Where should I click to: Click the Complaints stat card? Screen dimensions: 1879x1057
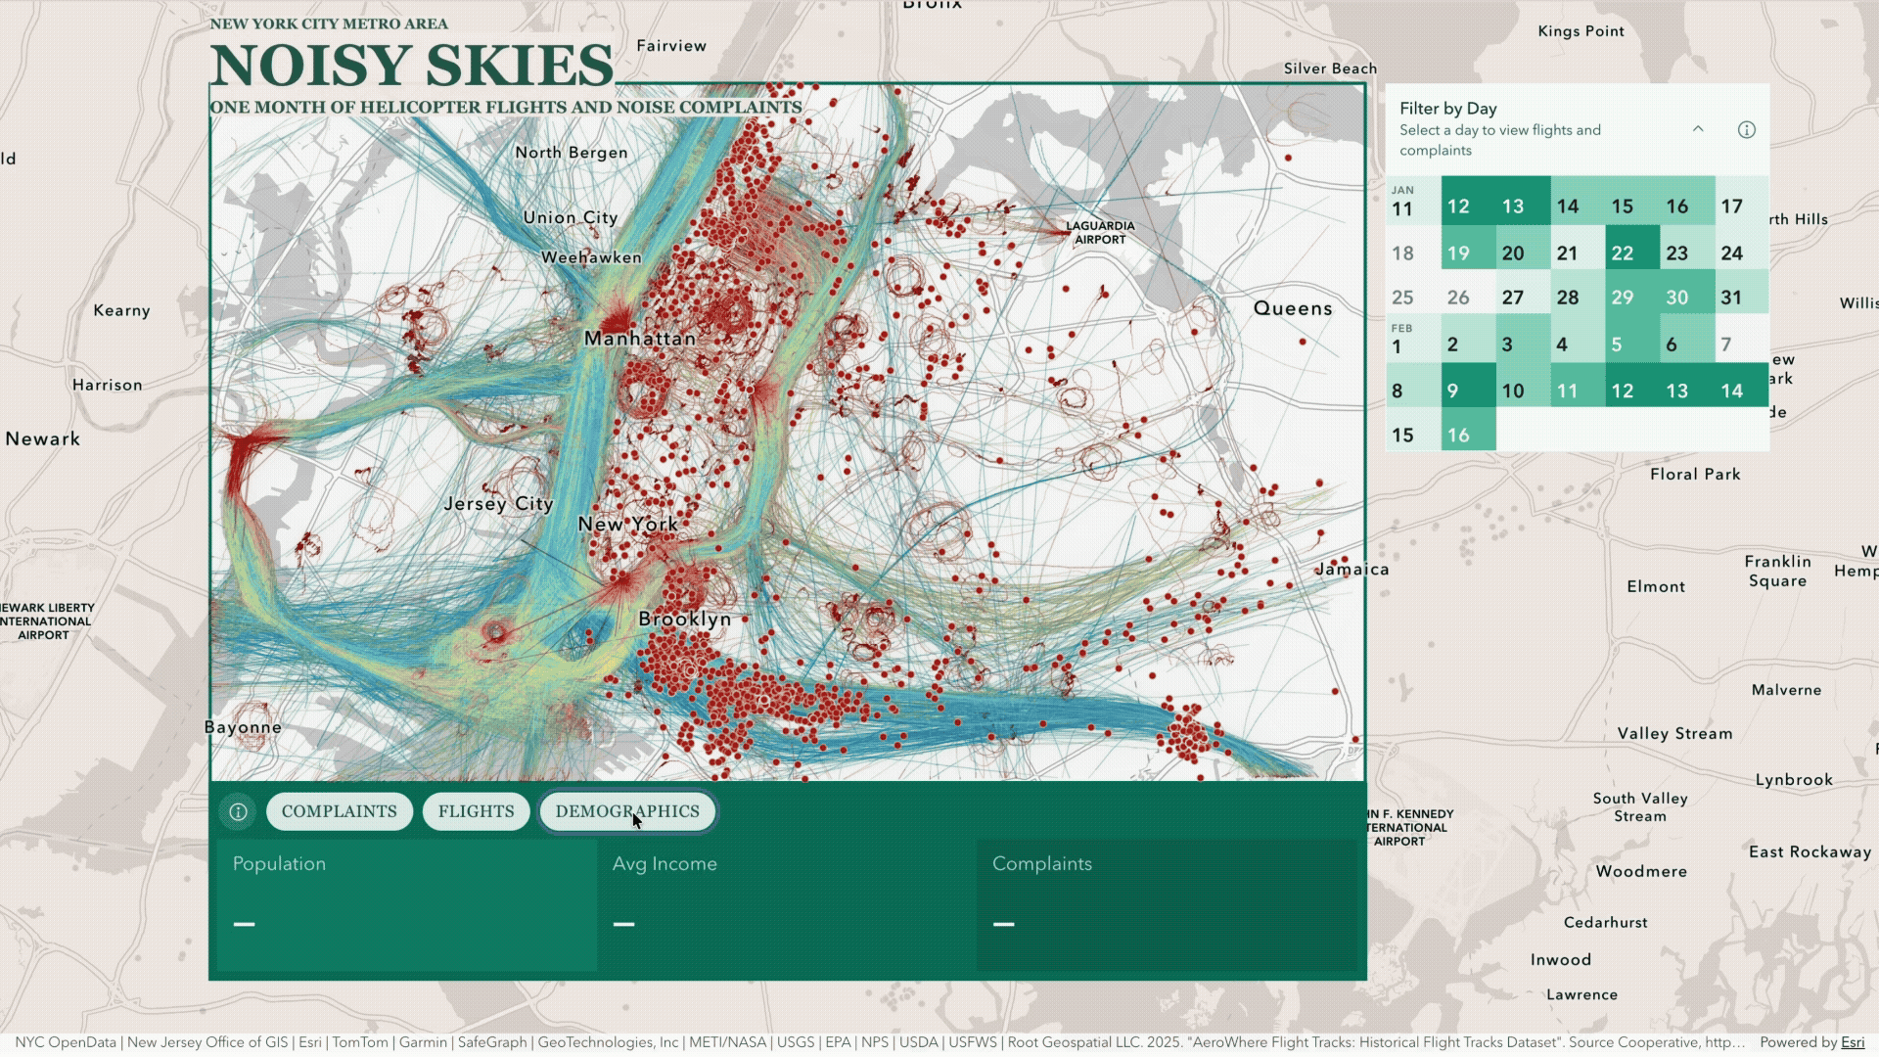pos(1168,905)
